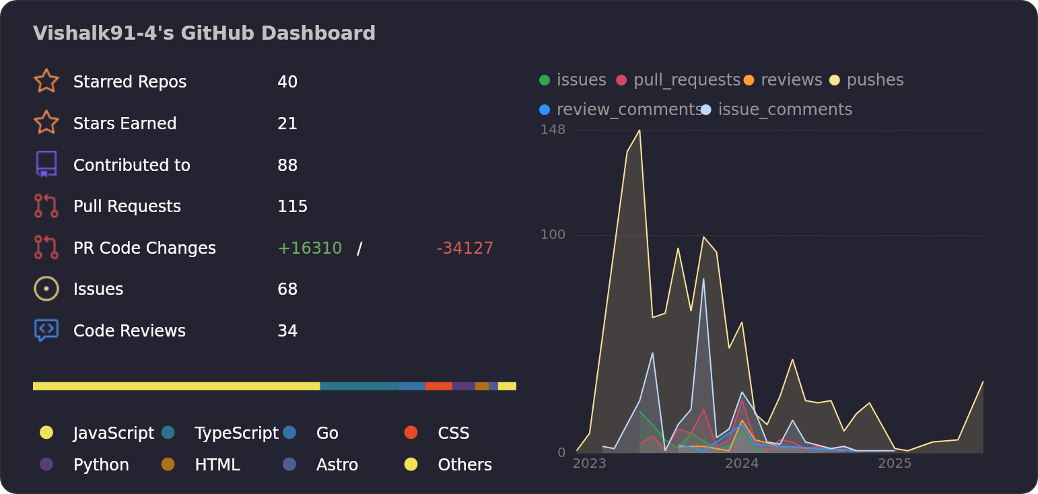This screenshot has width=1038, height=494.
Task: Click the Stars Earned star icon
Action: tap(46, 122)
